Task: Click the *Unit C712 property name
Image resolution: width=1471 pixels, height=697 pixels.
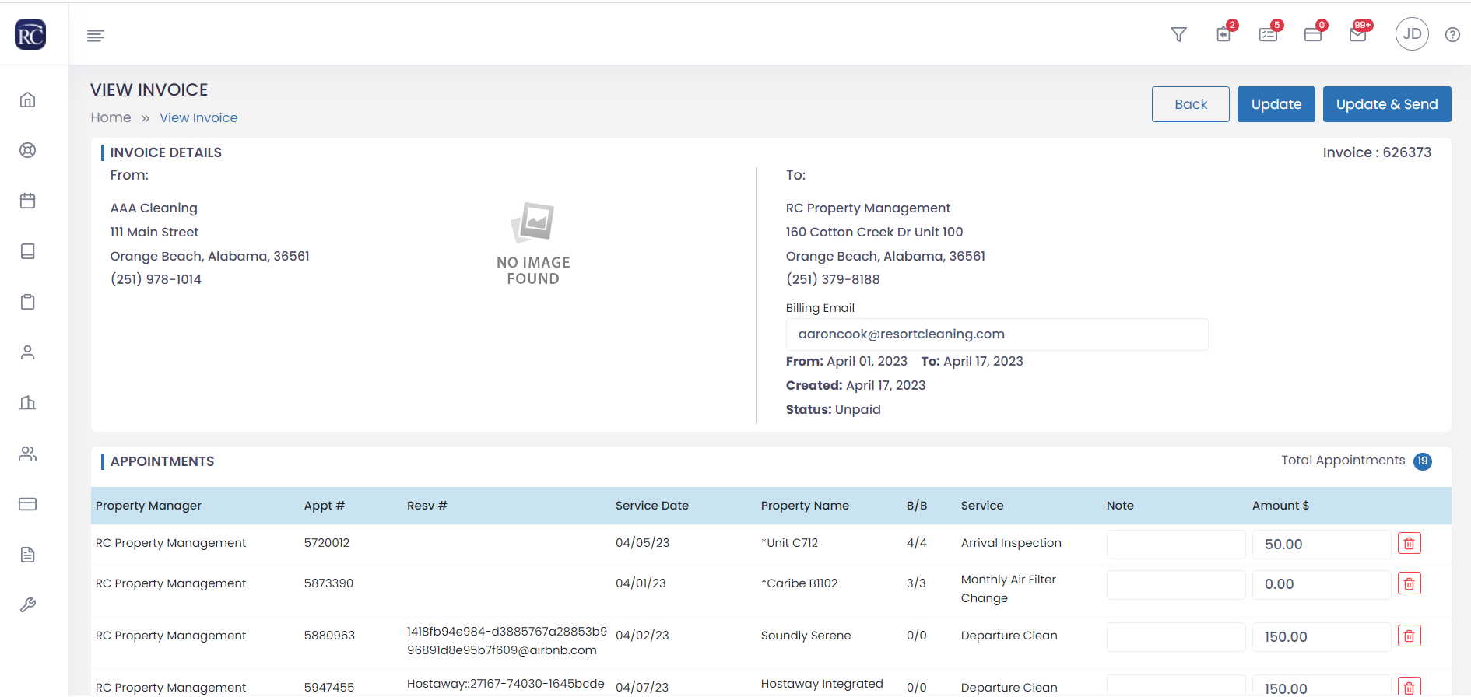Action: coord(789,543)
